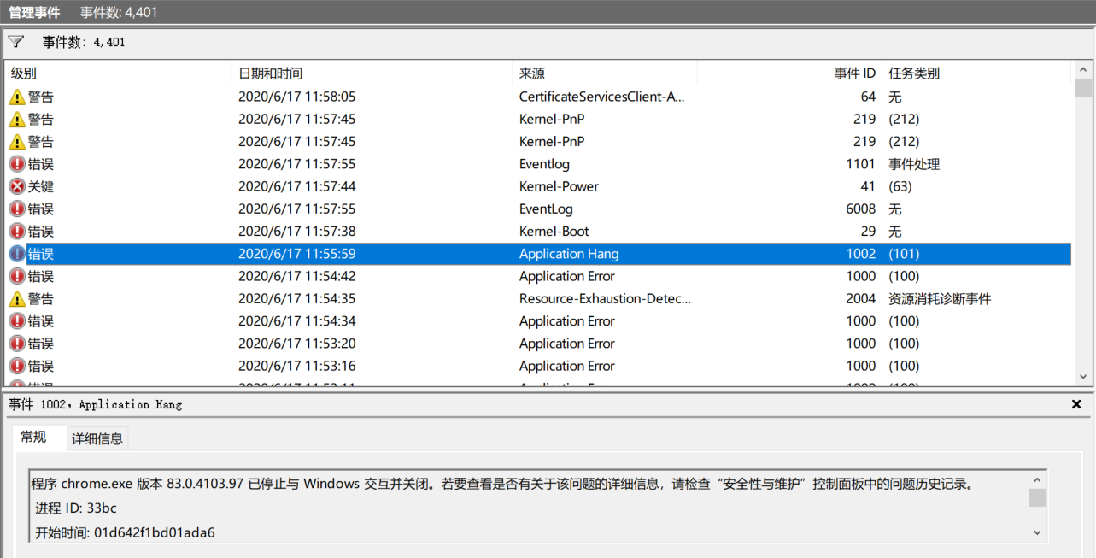Screen dimensions: 1096x558
Task: Click error icon of Kernel-Boot event
Action: pyautogui.click(x=17, y=232)
